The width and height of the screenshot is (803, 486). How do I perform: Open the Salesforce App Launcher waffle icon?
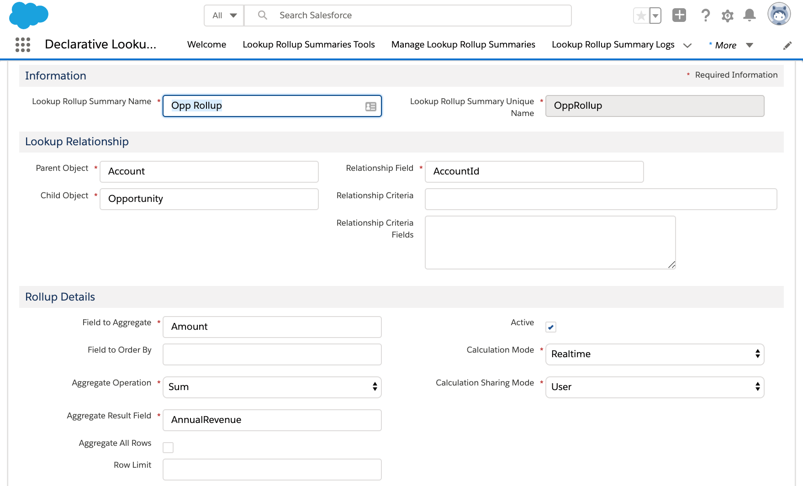click(22, 44)
